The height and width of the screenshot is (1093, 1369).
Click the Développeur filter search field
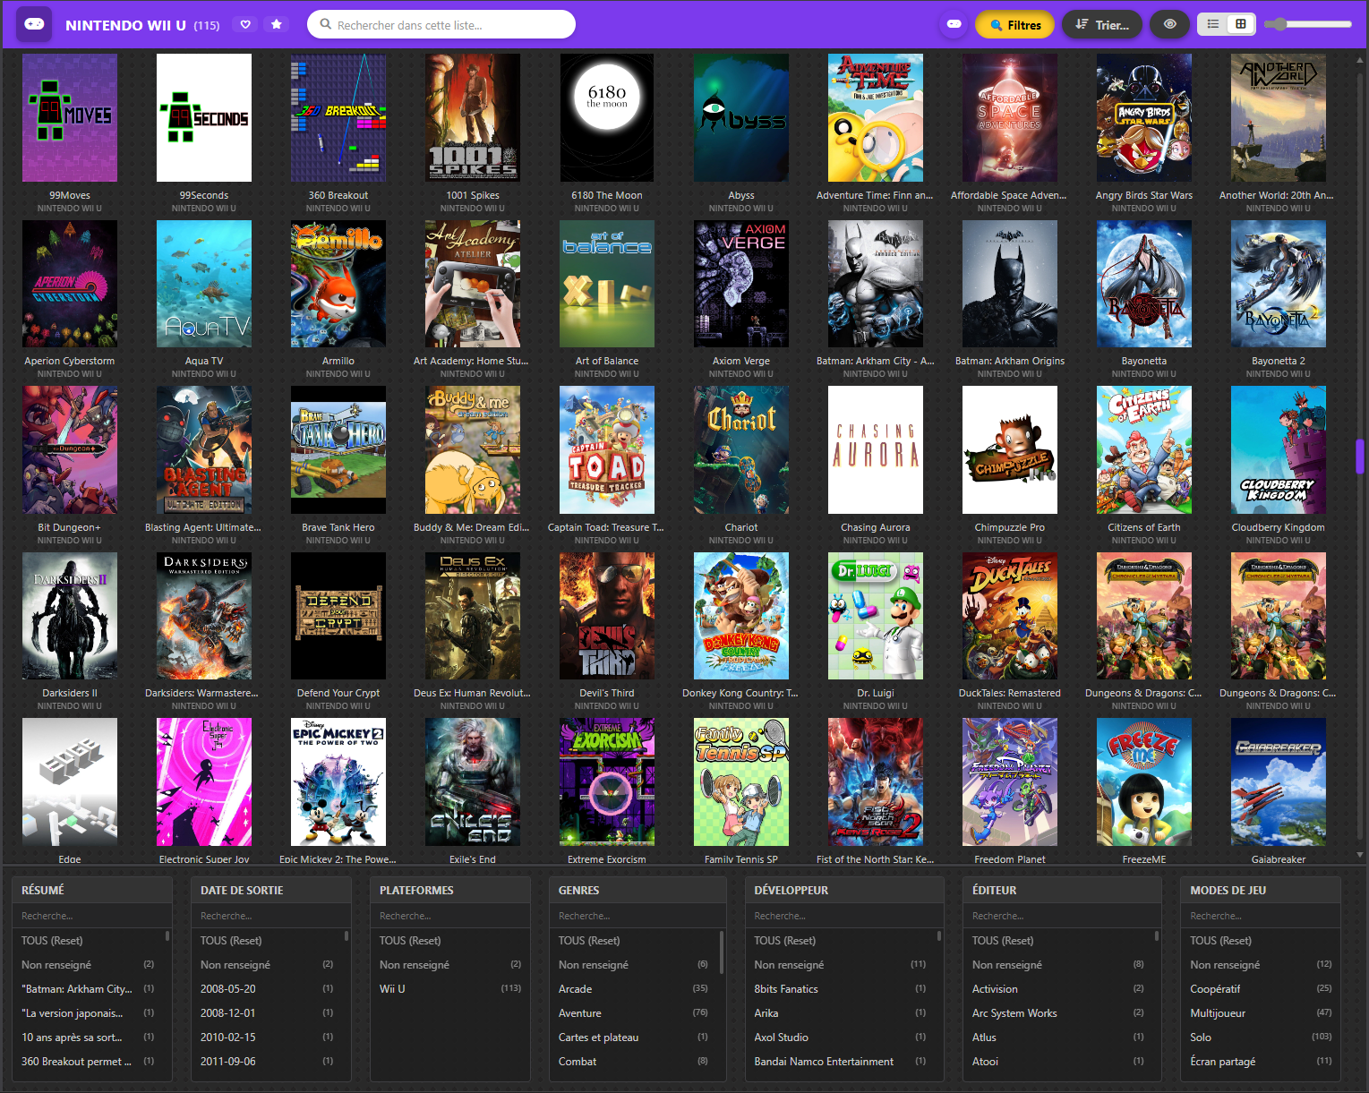coord(844,916)
